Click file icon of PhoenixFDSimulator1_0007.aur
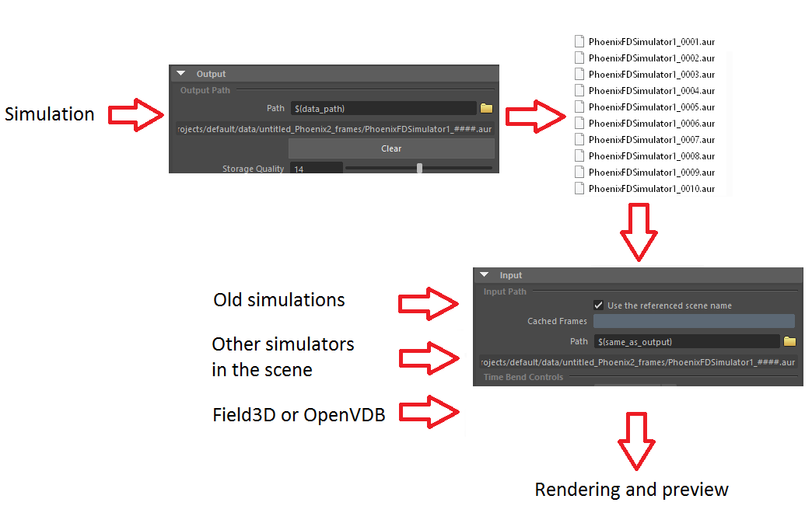This screenshot has height=506, width=812. (x=579, y=139)
